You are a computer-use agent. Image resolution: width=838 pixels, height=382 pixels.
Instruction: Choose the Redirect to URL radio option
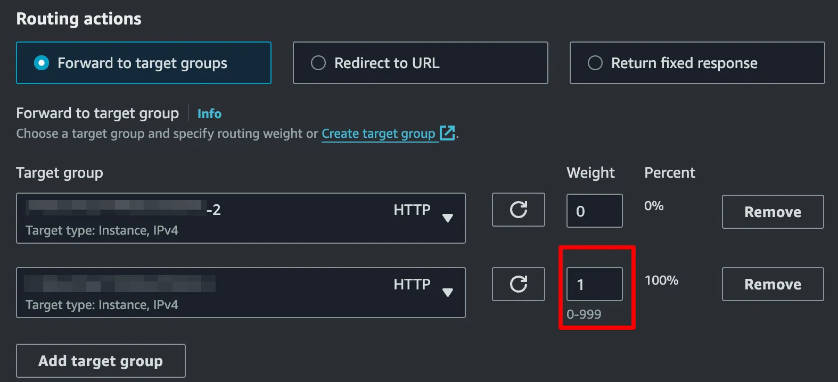[x=318, y=63]
